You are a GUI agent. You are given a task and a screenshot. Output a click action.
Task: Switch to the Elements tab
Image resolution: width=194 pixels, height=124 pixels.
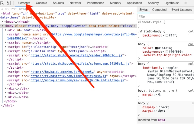click(24, 3)
